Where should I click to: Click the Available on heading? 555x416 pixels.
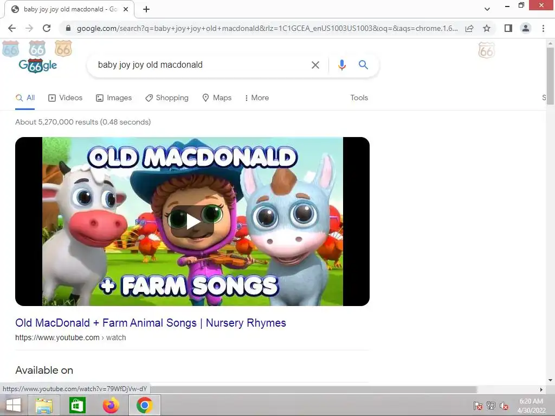(x=44, y=370)
